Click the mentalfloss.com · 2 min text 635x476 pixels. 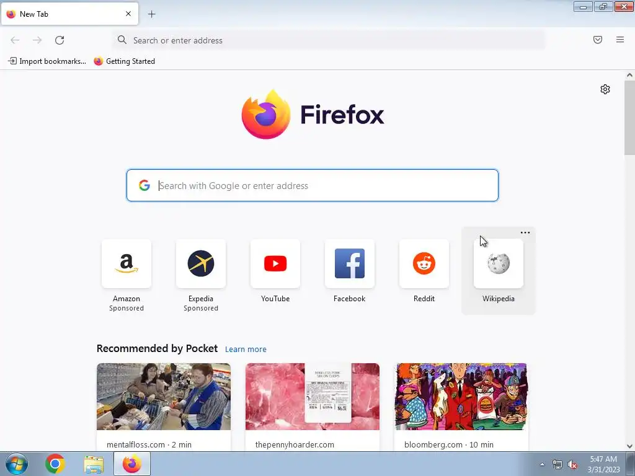[x=149, y=444]
